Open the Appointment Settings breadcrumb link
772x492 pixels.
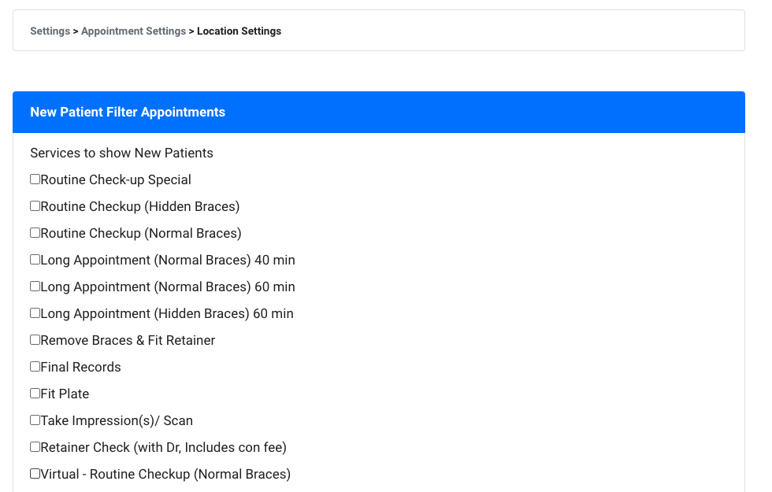133,31
